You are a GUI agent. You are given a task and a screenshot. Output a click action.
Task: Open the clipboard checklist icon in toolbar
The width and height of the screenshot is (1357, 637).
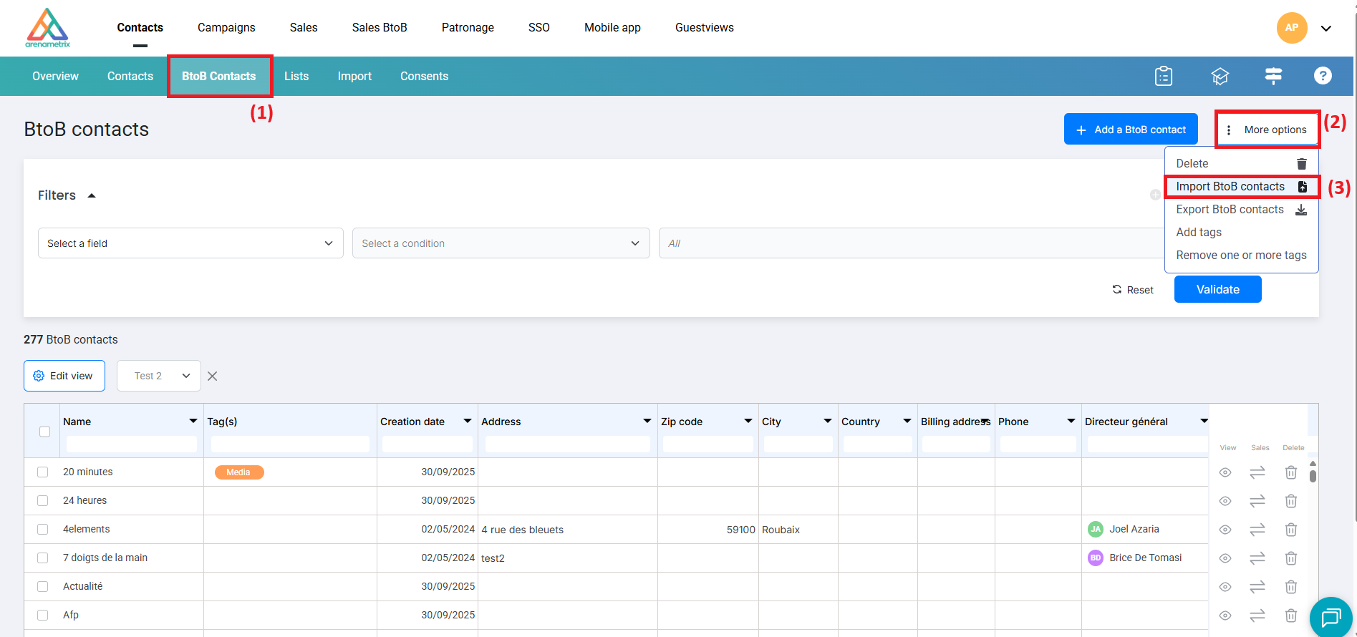tap(1163, 76)
